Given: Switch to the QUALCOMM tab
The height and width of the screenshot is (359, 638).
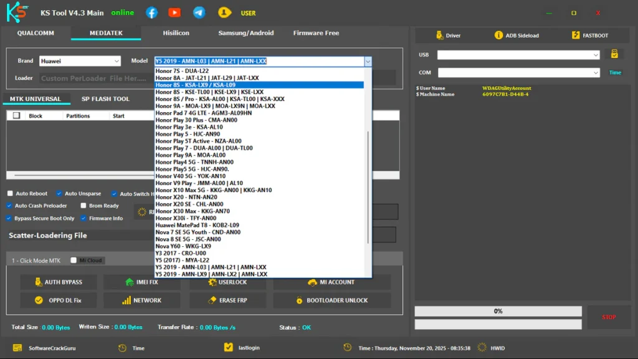Looking at the screenshot, I should 36,33.
